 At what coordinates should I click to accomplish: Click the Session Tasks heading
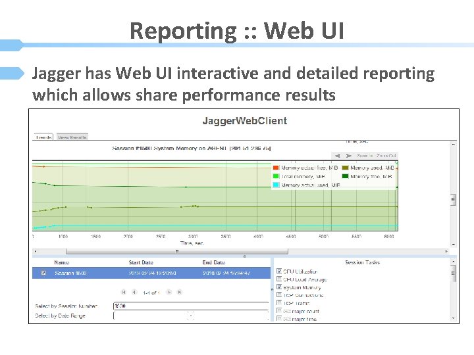362,262
